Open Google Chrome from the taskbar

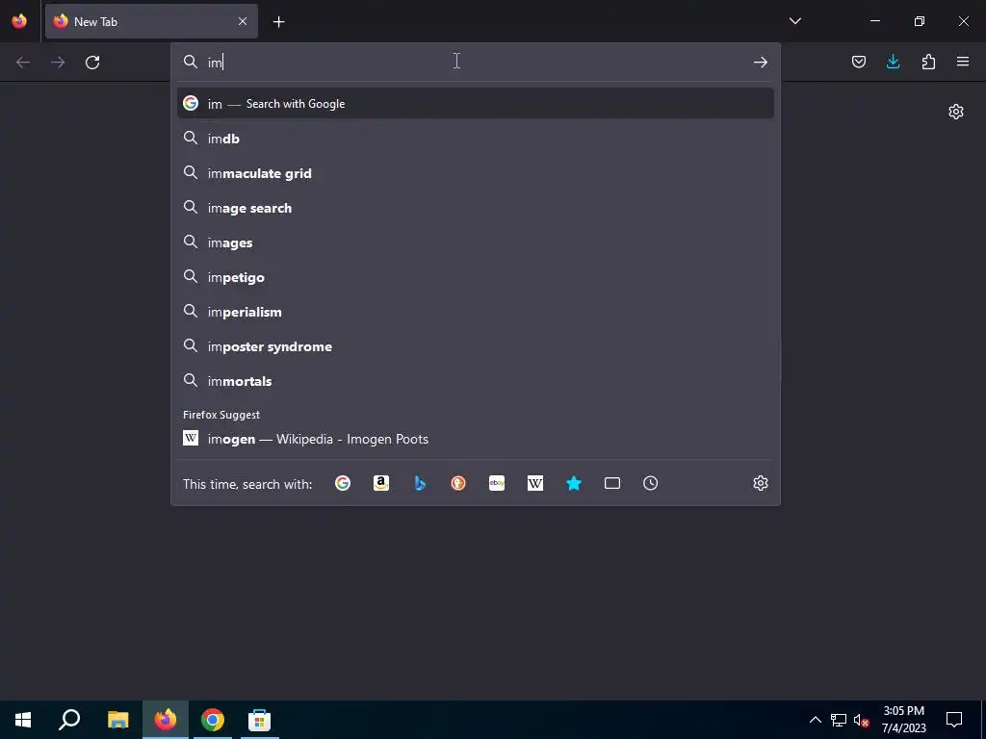(x=213, y=720)
